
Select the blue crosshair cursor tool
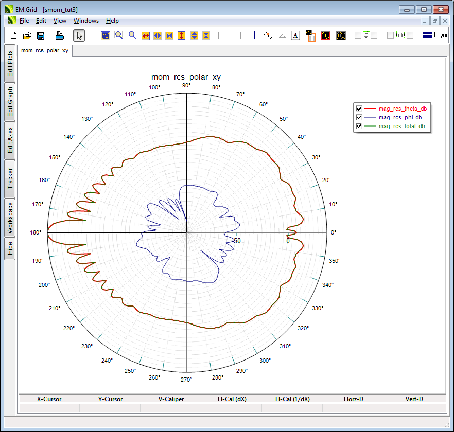[254, 35]
